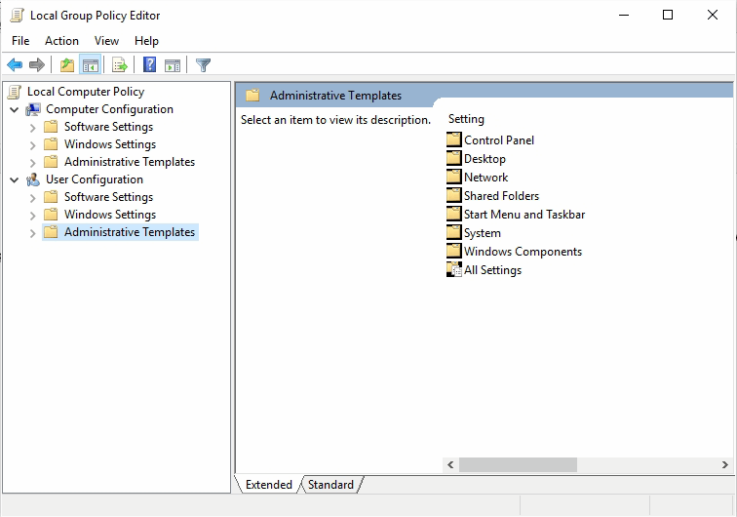The width and height of the screenshot is (737, 517).
Task: Open the View menu
Action: coord(106,40)
